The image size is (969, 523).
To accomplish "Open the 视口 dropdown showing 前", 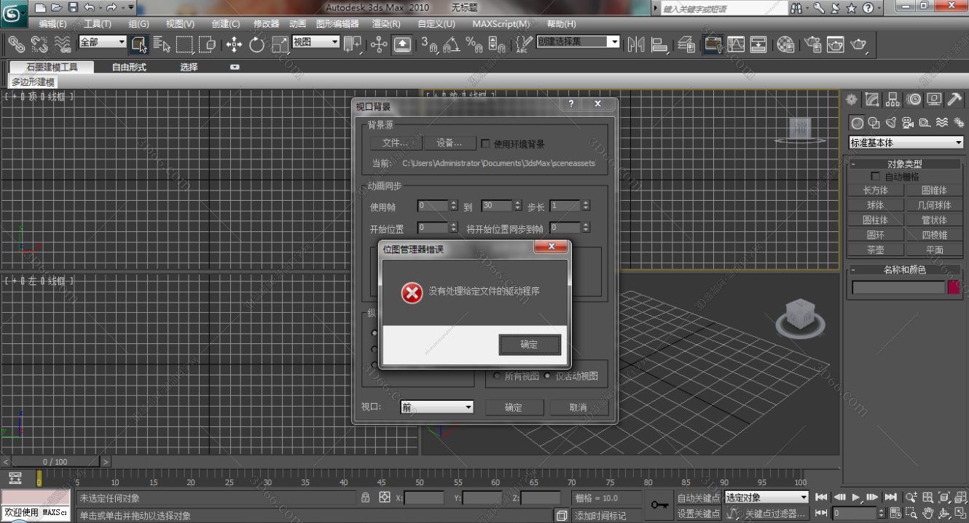I will [x=436, y=407].
